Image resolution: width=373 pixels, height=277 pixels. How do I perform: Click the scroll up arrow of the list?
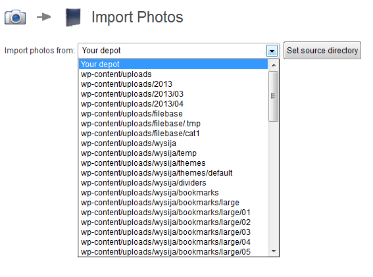point(274,65)
